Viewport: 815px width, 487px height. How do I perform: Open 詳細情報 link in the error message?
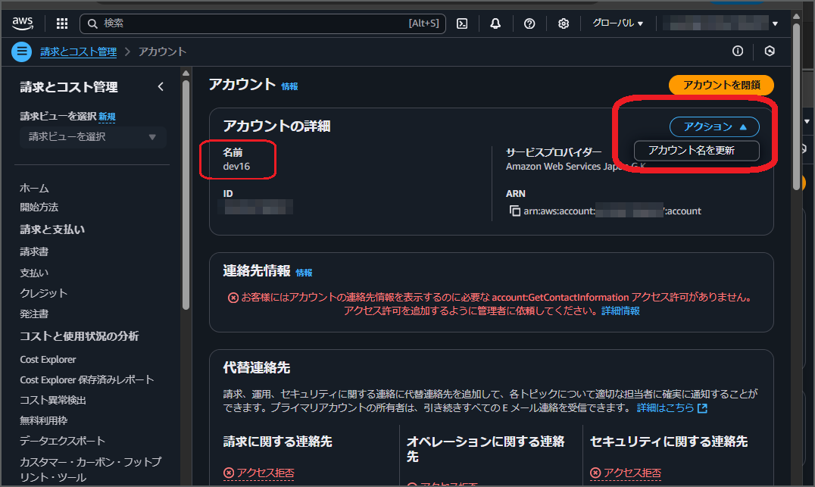coord(620,311)
